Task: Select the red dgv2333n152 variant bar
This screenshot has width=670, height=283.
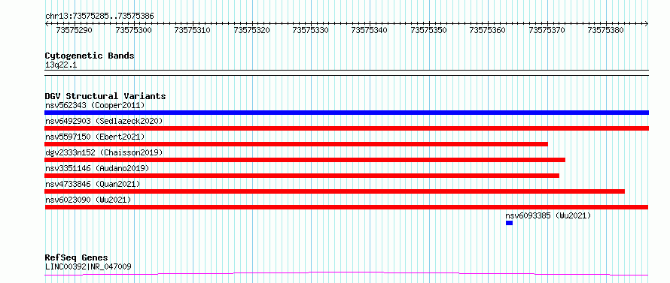Action: point(305,160)
